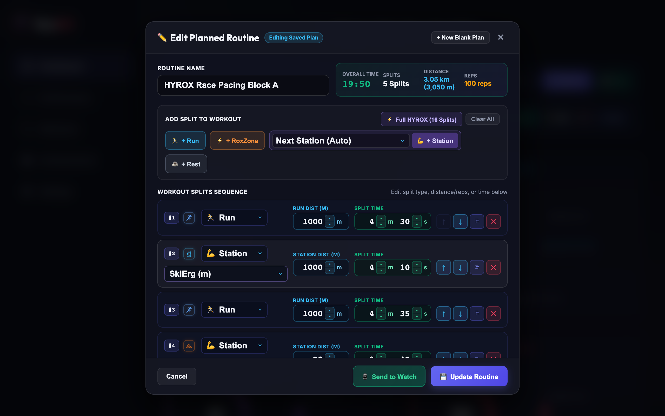Image resolution: width=665 pixels, height=416 pixels.
Task: Open split #4 type dropdown showing Station
Action: (234, 345)
